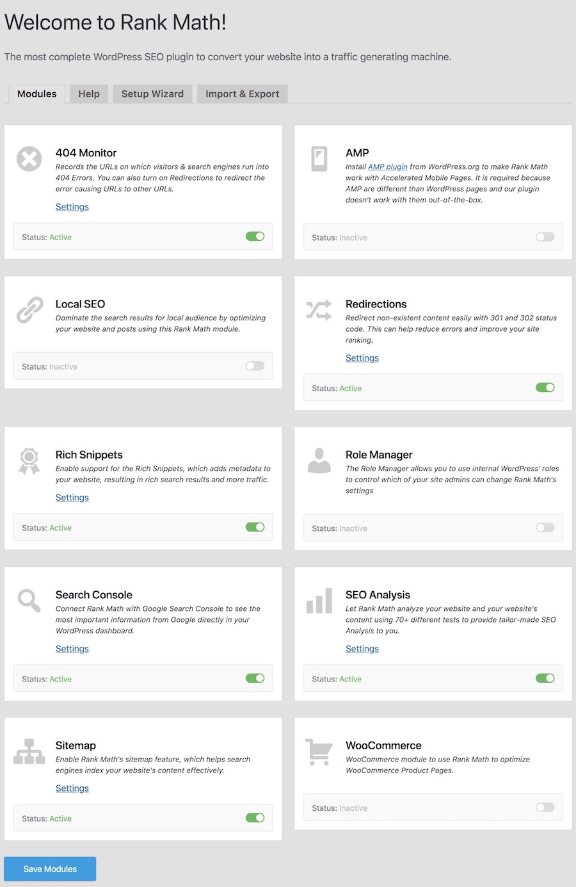Image resolution: width=576 pixels, height=887 pixels.
Task: Open the Setup Wizard tab
Action: click(152, 94)
